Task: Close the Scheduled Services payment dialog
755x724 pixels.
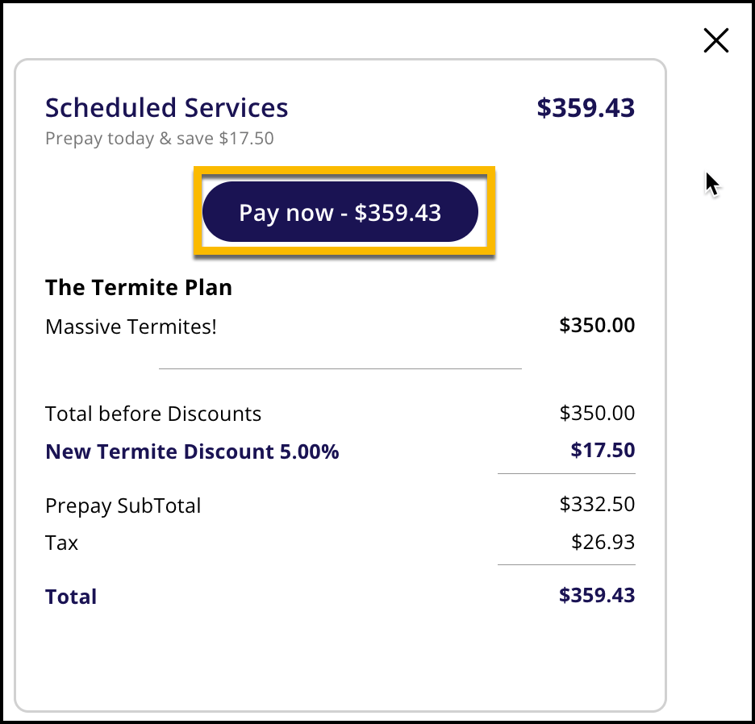Action: click(715, 40)
